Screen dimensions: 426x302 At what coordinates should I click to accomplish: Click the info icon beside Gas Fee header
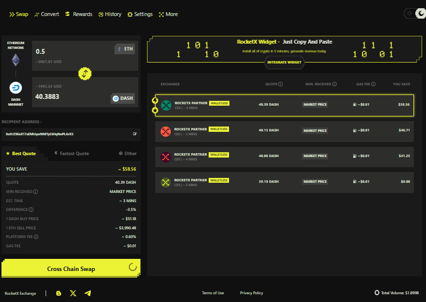pos(374,84)
